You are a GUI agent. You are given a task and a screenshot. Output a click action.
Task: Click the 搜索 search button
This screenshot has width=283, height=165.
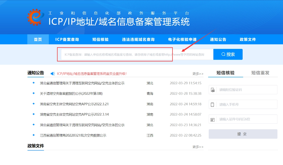pos(228,54)
